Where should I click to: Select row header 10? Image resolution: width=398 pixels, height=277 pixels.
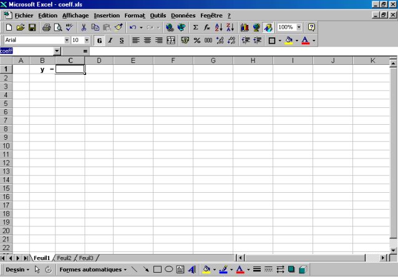coord(6,146)
